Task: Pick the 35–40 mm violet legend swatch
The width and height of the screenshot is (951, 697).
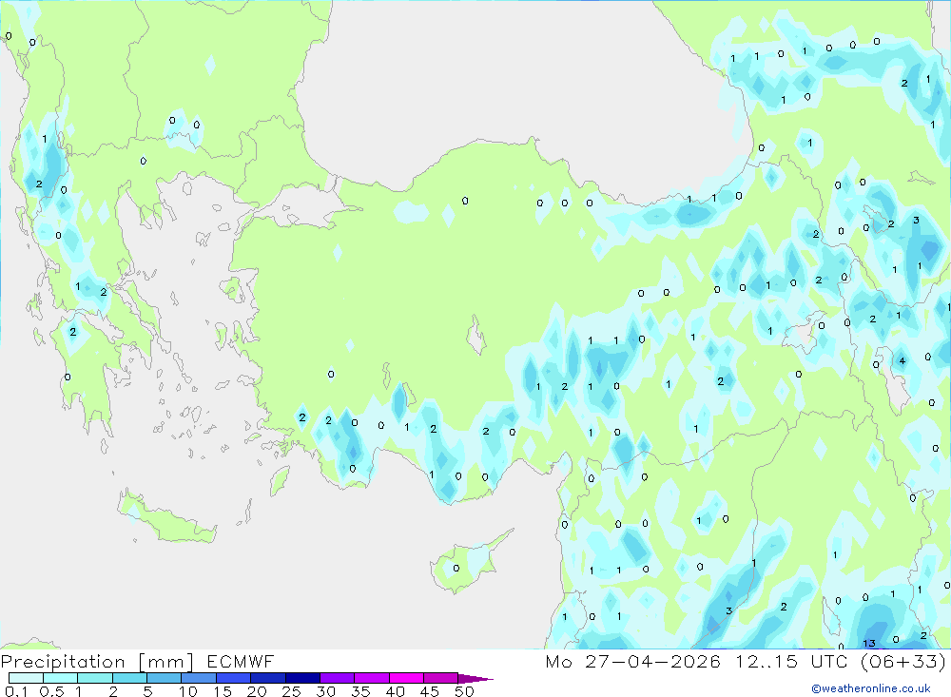Action: tap(371, 678)
